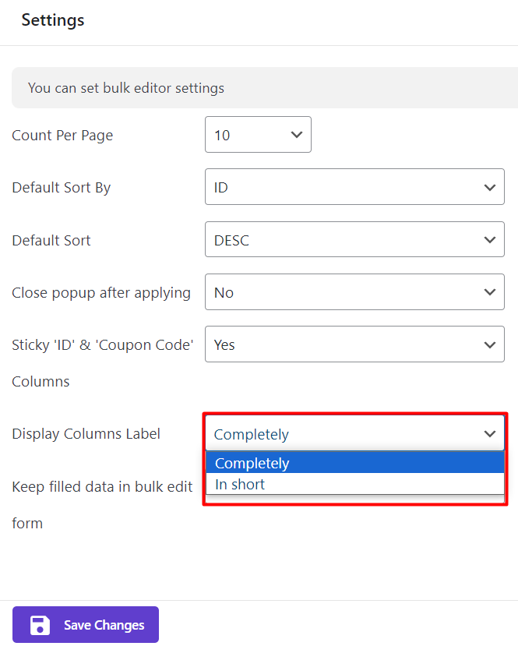
Task: Open the Count Per Page dropdown
Action: pos(258,135)
